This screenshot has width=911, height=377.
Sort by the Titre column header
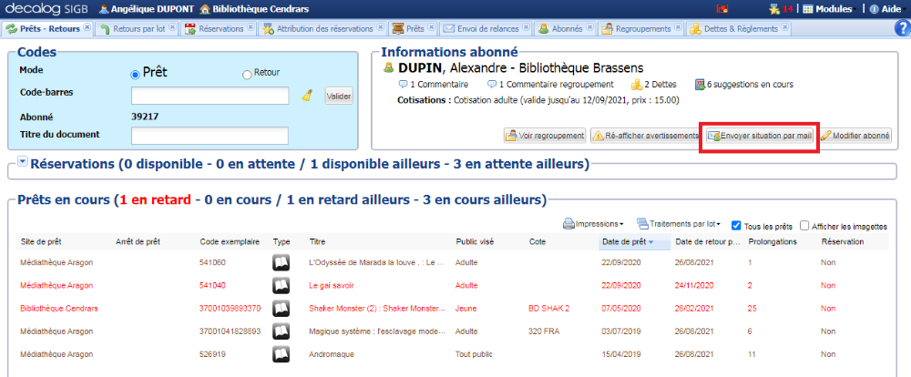317,241
